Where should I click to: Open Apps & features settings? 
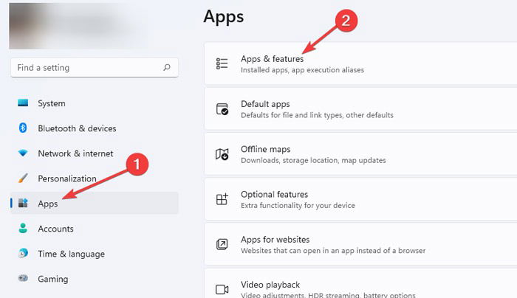[x=360, y=63]
